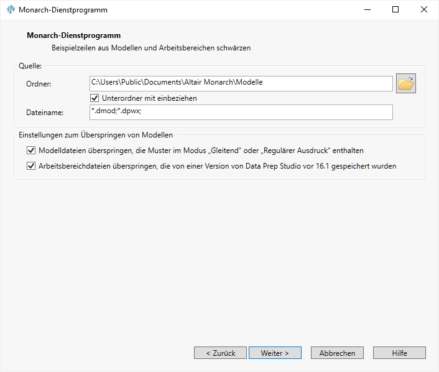Screen dimensions: 439x372
Task: Minimize the Monarch-Dienstprogramm window
Action: (x=366, y=10)
